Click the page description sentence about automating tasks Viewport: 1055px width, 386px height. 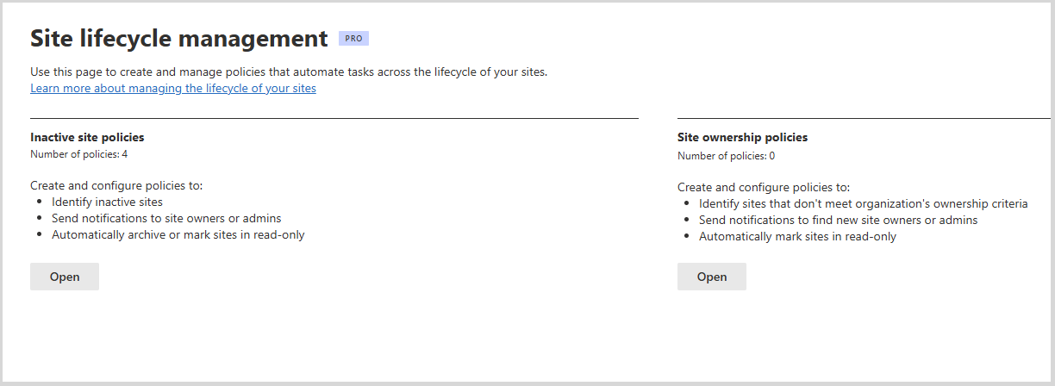(x=289, y=72)
